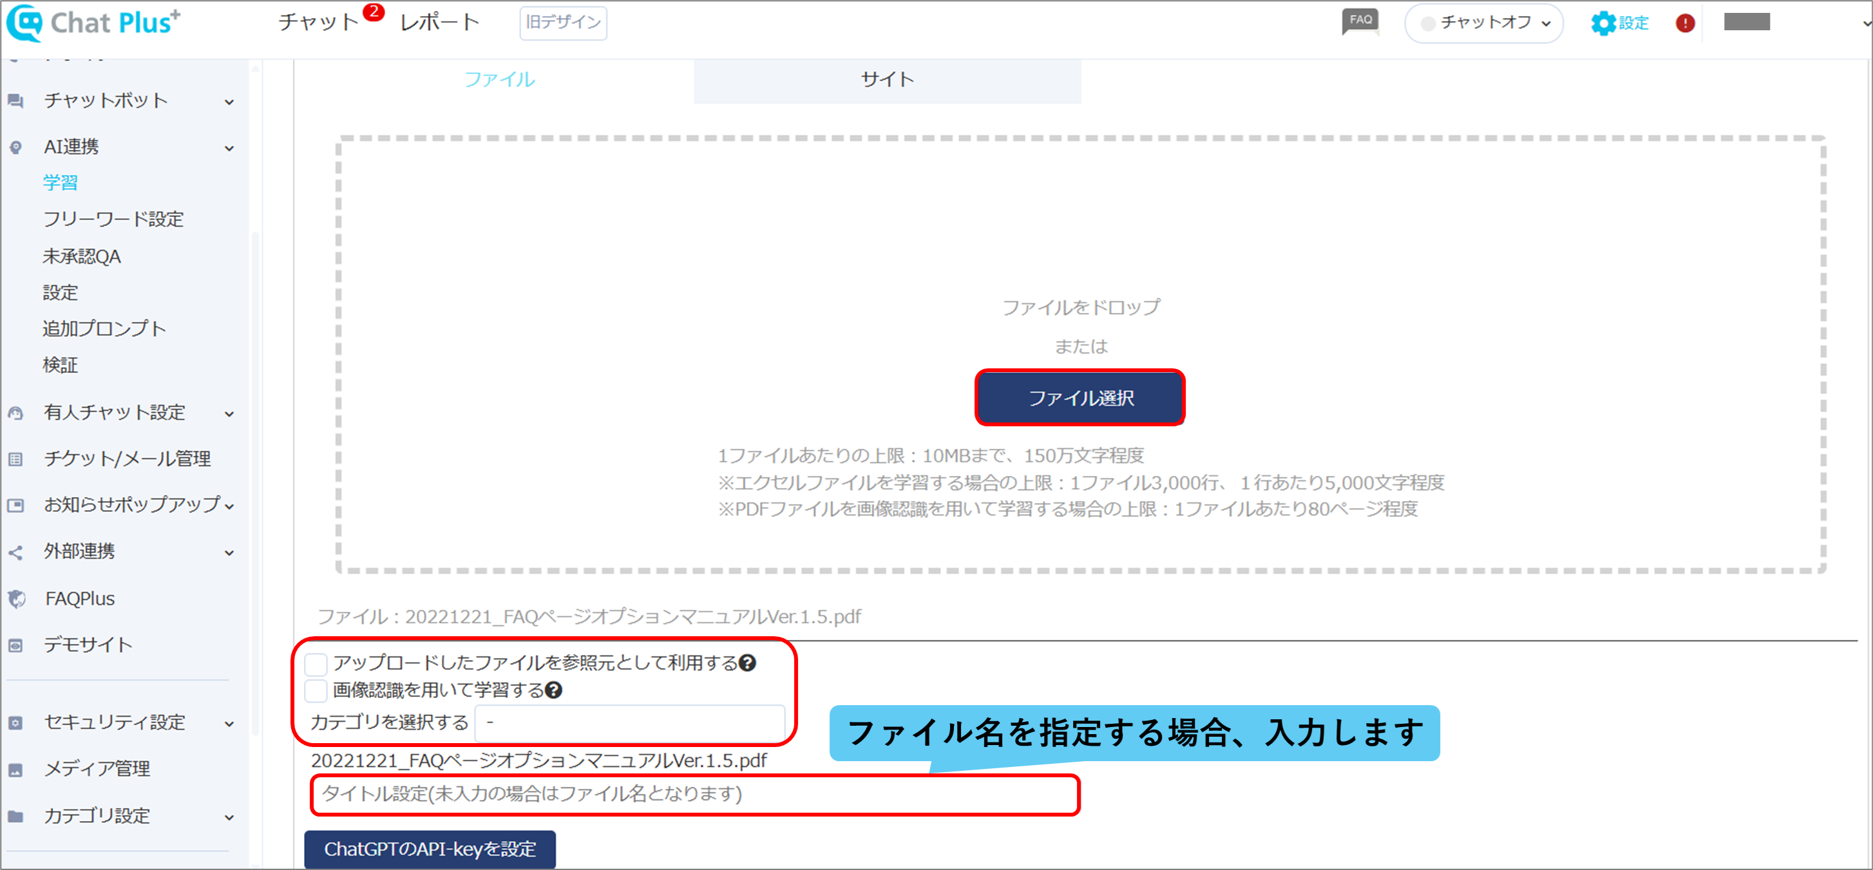Image resolution: width=1873 pixels, height=870 pixels.
Task: Switch to the ファイル tab
Action: click(500, 79)
